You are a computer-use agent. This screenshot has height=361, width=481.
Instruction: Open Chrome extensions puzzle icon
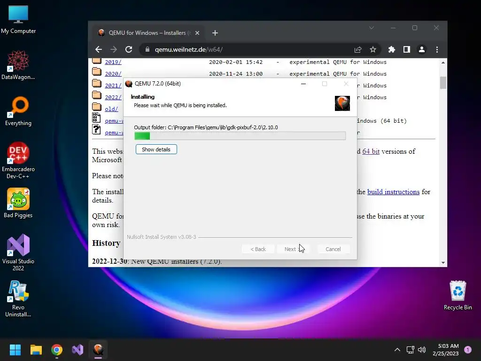click(392, 49)
